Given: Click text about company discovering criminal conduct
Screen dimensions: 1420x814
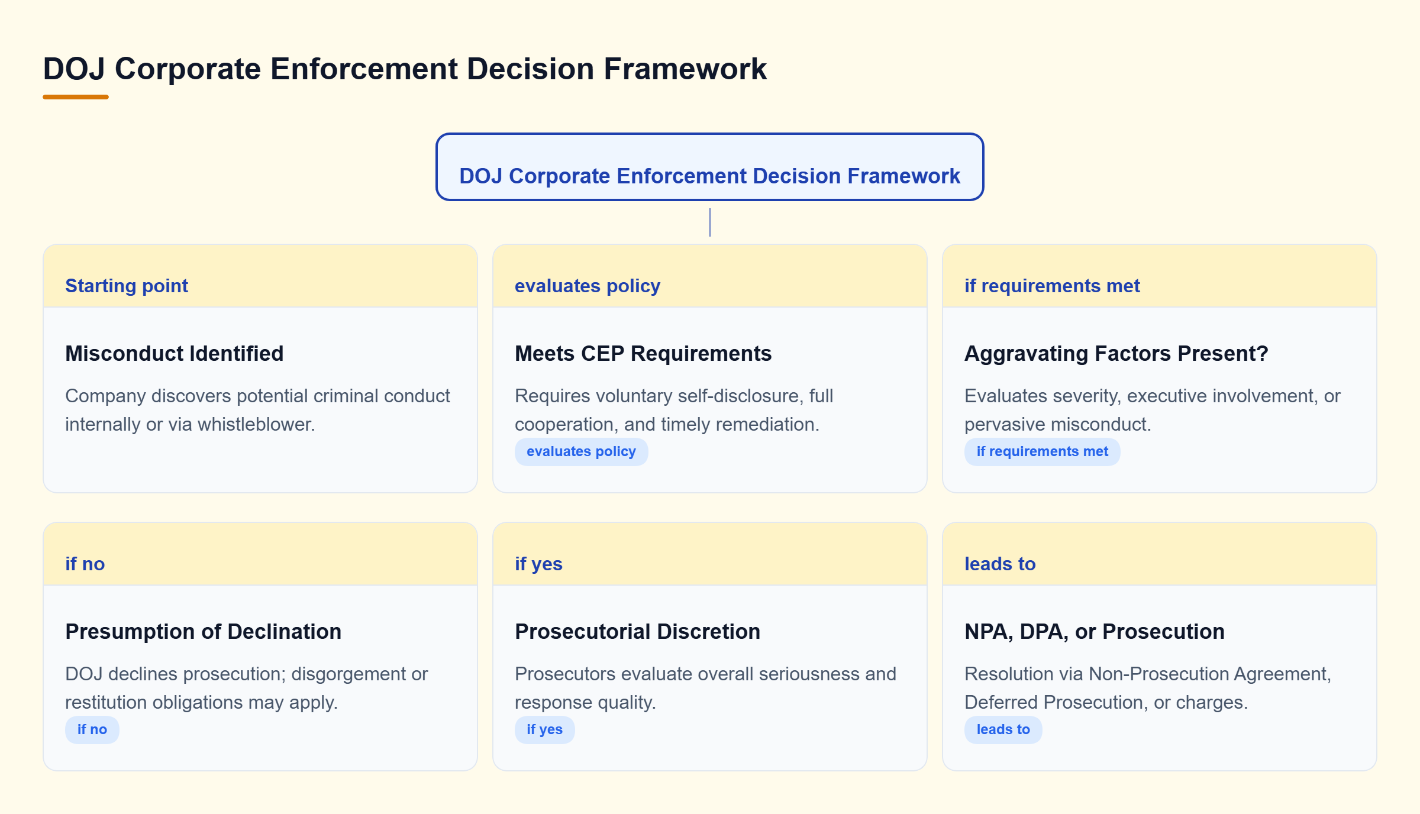Looking at the screenshot, I should [x=257, y=410].
